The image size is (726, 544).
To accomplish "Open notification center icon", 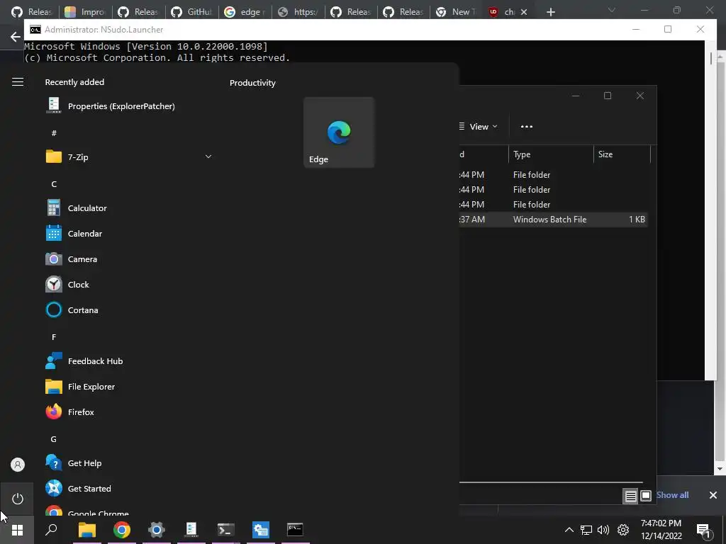I will click(x=703, y=530).
